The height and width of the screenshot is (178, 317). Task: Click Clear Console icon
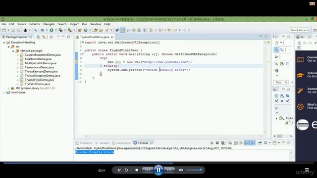pos(230,143)
